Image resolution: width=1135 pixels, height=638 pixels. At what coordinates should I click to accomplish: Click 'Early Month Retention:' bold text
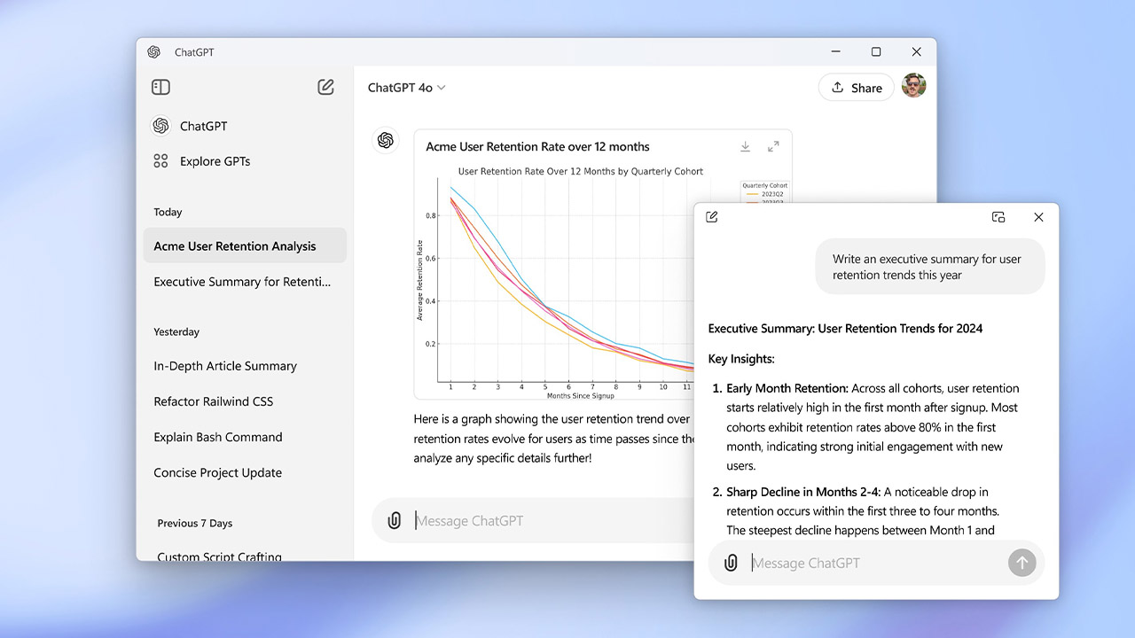(787, 388)
